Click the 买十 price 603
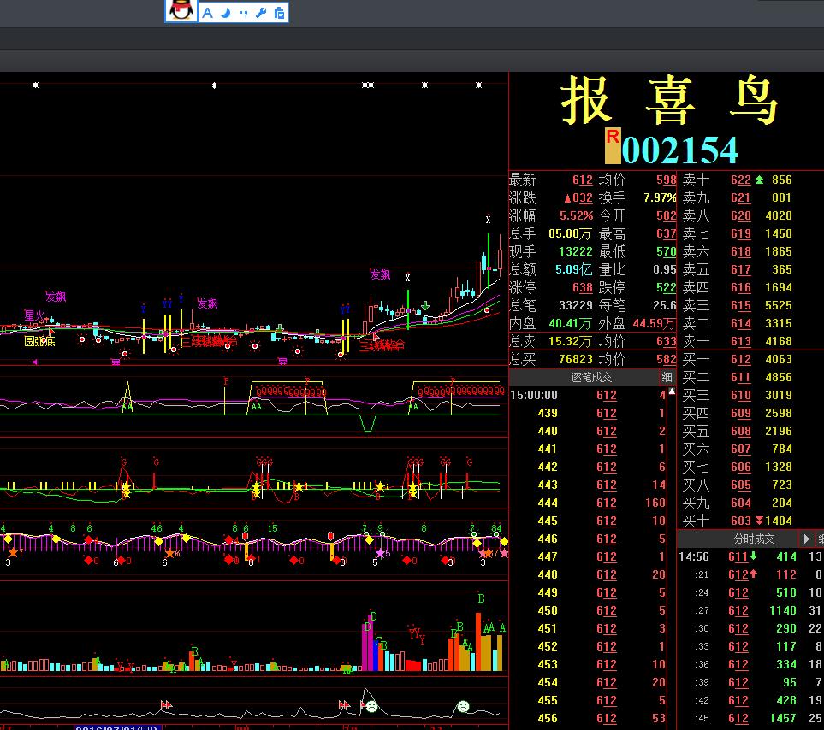 (740, 521)
